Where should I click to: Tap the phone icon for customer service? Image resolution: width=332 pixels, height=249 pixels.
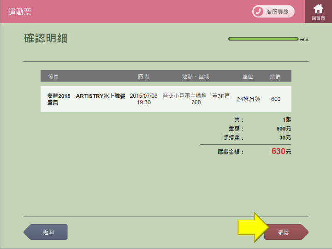pyautogui.click(x=259, y=12)
